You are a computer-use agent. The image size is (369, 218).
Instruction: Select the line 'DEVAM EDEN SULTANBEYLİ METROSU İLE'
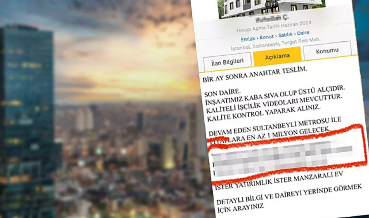pyautogui.click(x=275, y=127)
